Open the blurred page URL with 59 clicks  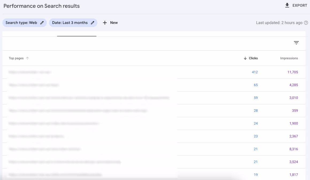tap(89, 98)
